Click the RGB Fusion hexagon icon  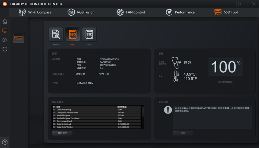(71, 12)
